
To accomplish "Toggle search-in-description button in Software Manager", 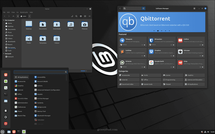I will (144, 9).
